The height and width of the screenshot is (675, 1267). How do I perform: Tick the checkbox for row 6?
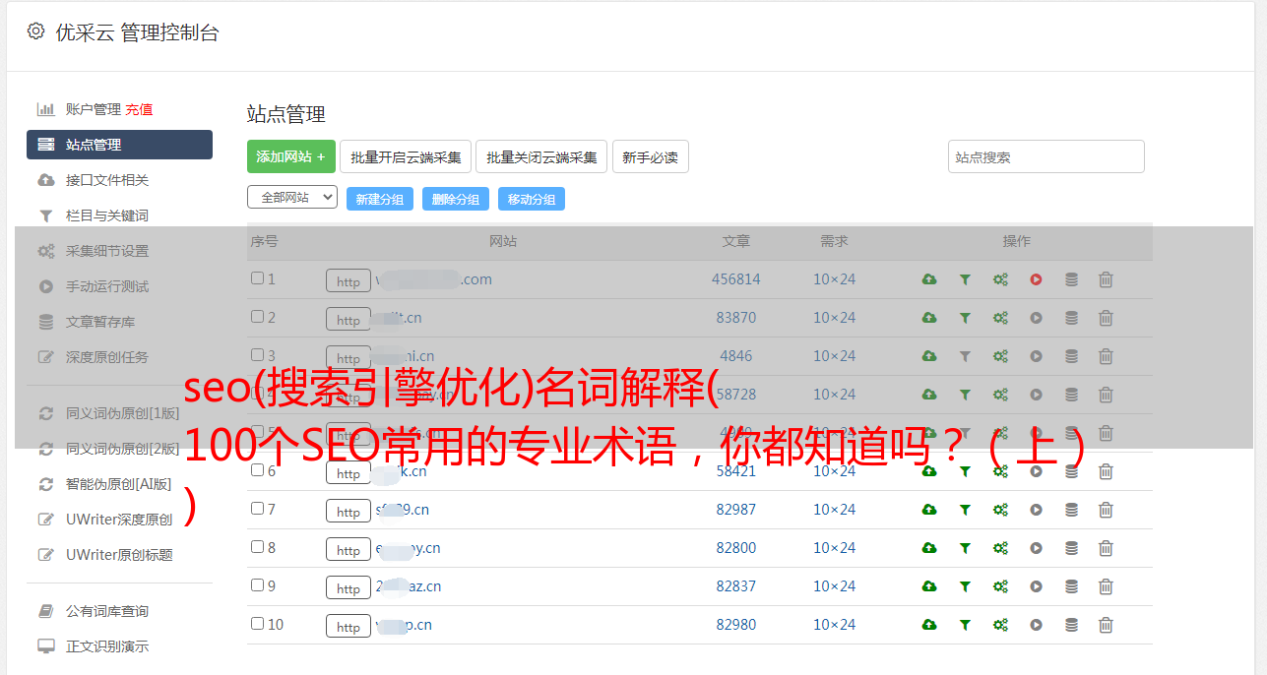[x=257, y=470]
